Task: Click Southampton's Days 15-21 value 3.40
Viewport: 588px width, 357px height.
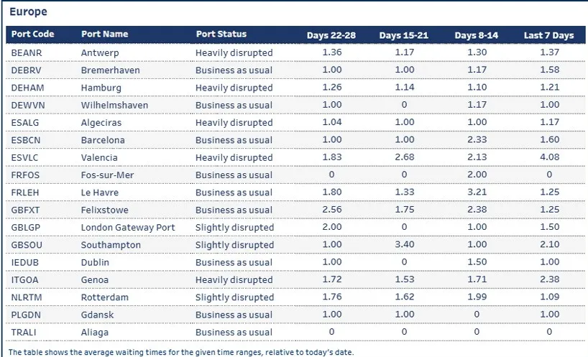Action: (x=404, y=245)
